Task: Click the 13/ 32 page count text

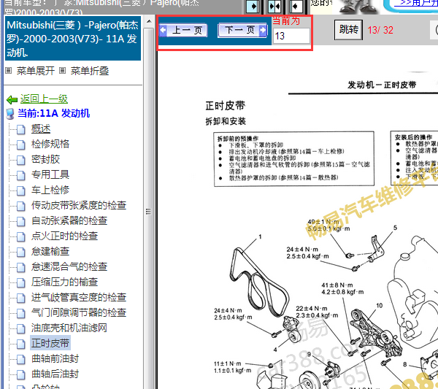Action: click(380, 30)
